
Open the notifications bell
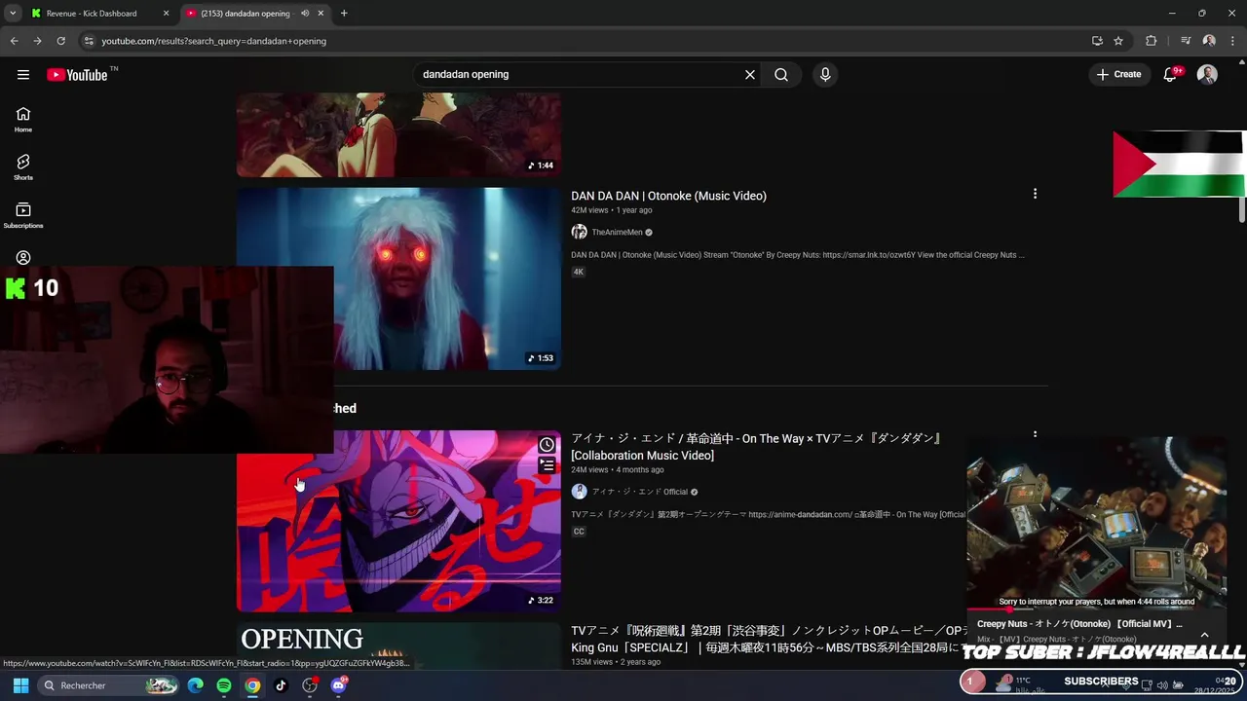click(x=1170, y=75)
